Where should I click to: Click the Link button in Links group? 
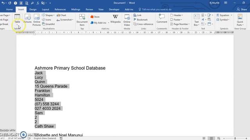[x=137, y=15]
